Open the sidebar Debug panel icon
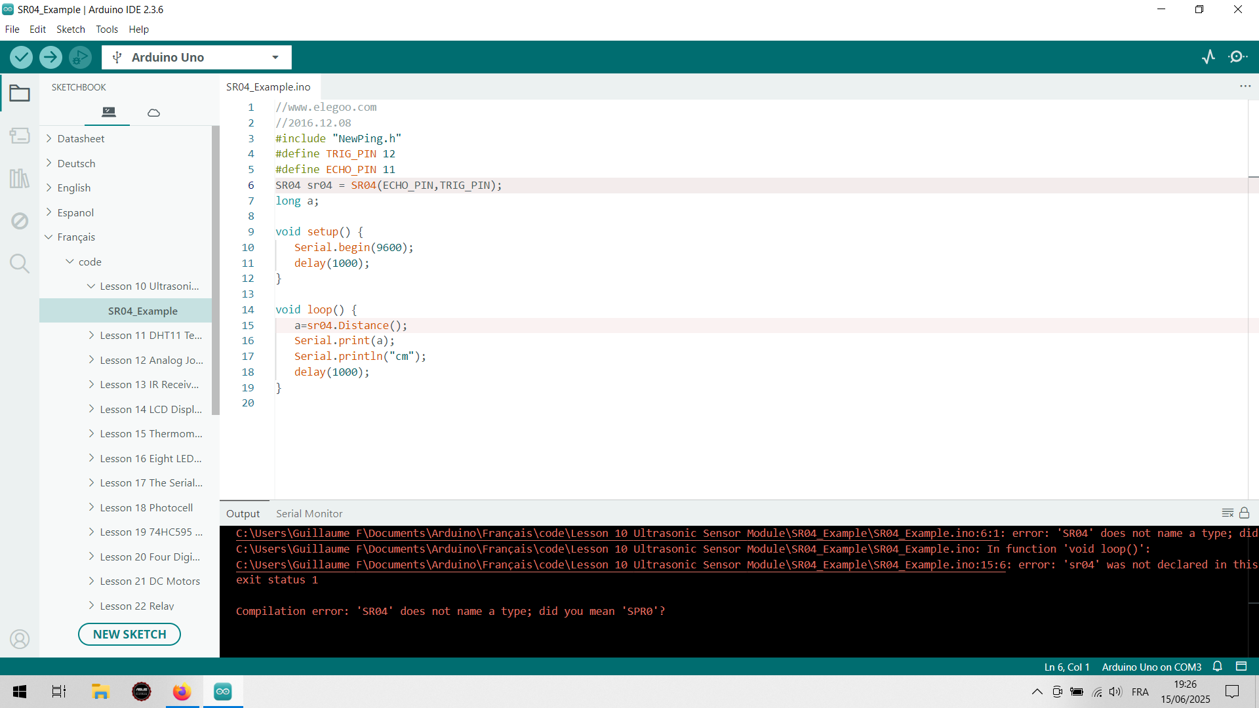The image size is (1259, 708). (x=20, y=221)
